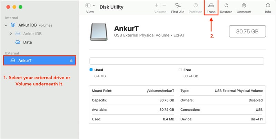Click the remove volume minus icon
Image resolution: width=276 pixels, height=139 pixels.
coord(164,6)
